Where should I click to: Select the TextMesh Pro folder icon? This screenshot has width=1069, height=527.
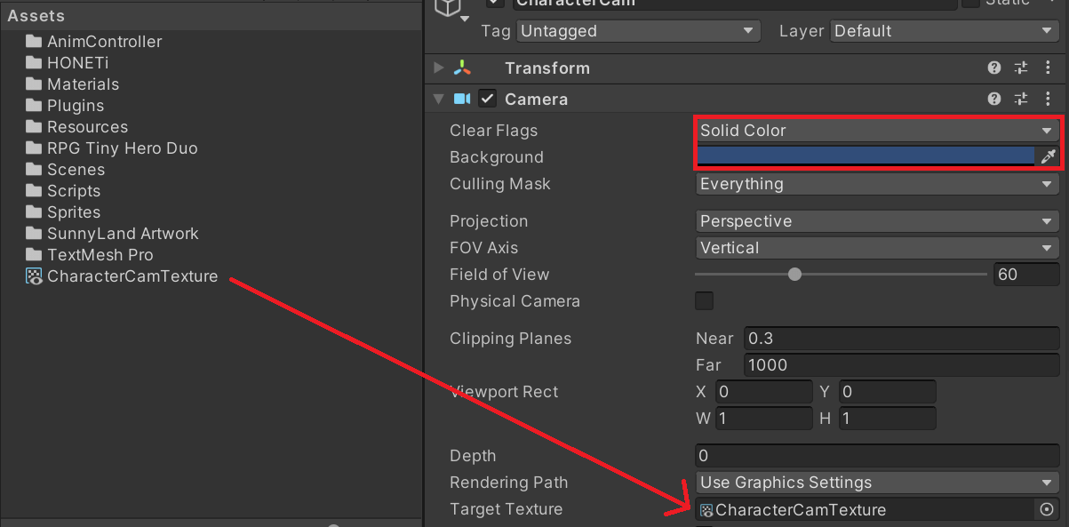(34, 255)
